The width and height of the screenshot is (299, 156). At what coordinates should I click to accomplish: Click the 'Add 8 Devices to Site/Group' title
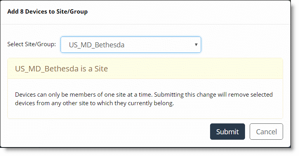[47, 12]
